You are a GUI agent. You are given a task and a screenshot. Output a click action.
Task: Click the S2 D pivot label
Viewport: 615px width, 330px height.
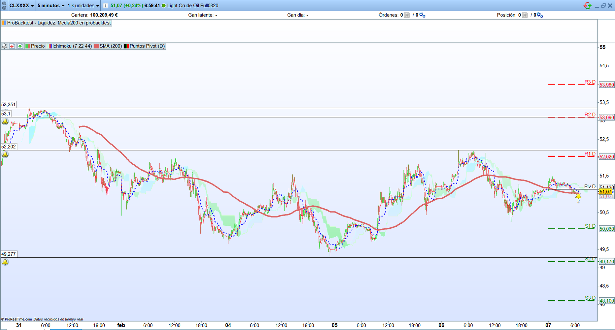click(x=590, y=259)
